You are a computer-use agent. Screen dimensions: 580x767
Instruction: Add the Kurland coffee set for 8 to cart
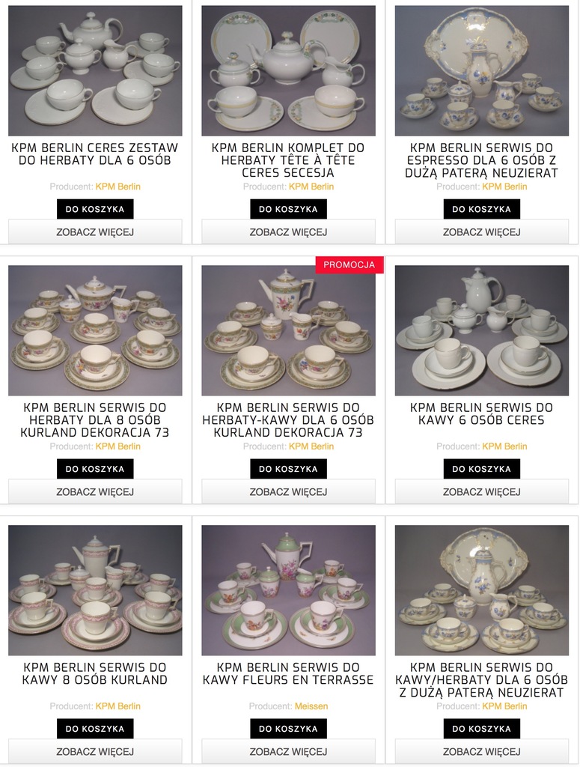coord(95,728)
